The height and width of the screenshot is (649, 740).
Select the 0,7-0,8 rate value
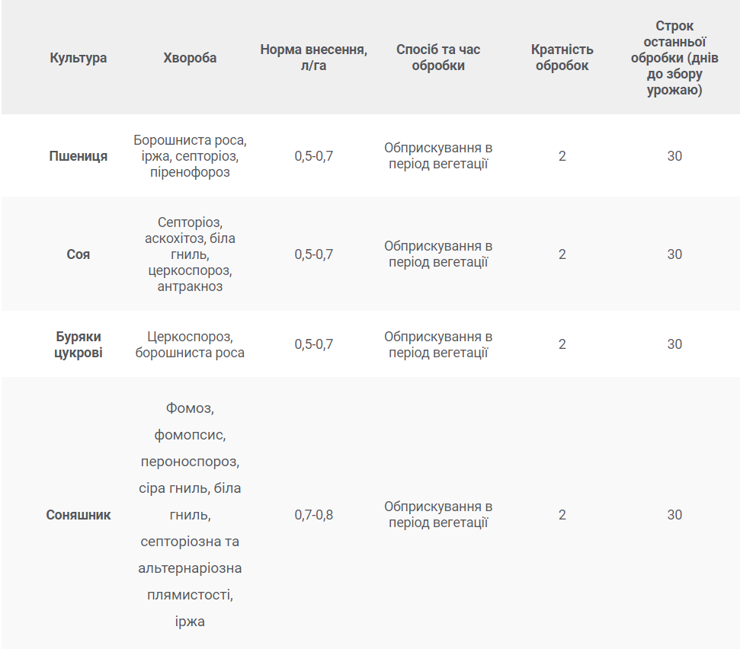click(313, 515)
